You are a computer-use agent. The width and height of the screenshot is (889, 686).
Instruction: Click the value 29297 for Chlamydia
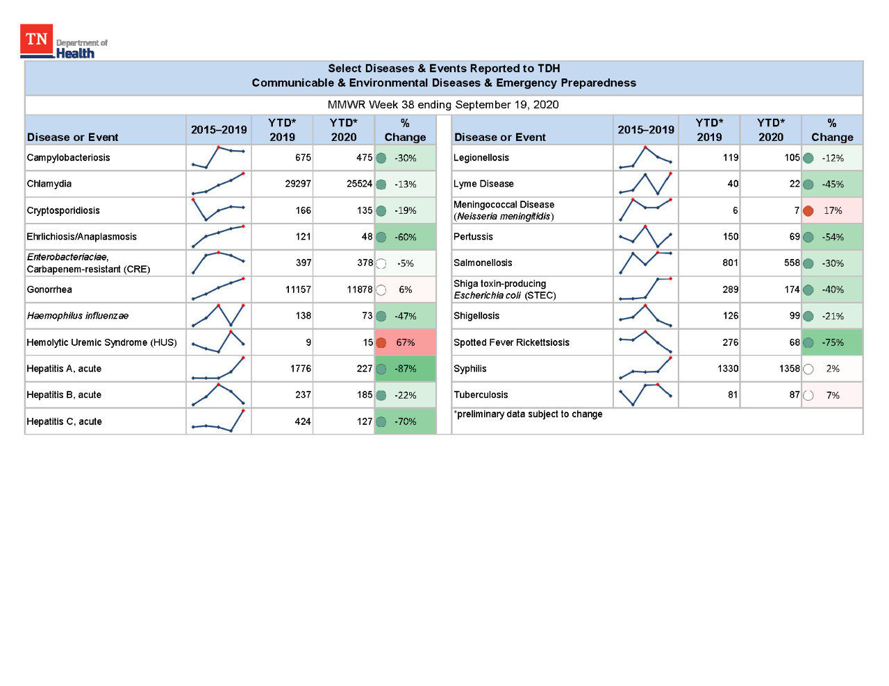[x=298, y=184]
